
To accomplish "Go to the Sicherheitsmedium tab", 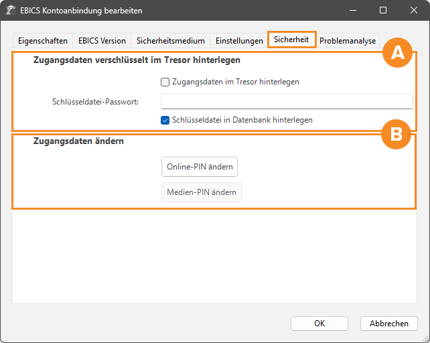I will point(170,41).
